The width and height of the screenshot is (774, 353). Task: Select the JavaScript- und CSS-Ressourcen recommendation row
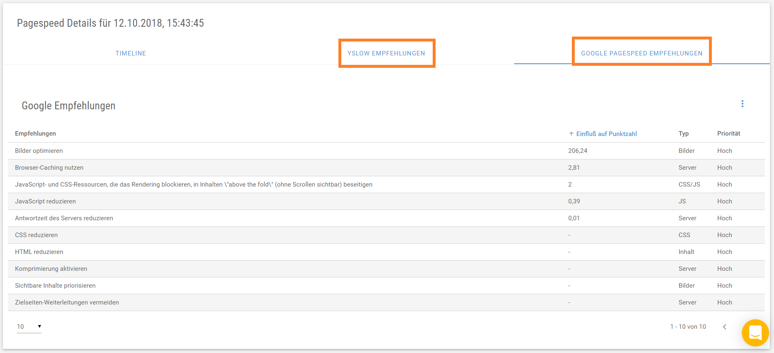click(386, 185)
